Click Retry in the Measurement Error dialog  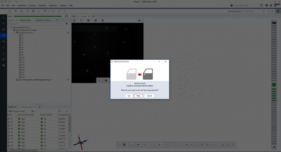[138, 96]
